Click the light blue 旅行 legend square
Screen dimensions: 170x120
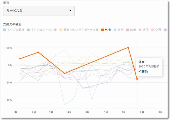click(x=115, y=30)
